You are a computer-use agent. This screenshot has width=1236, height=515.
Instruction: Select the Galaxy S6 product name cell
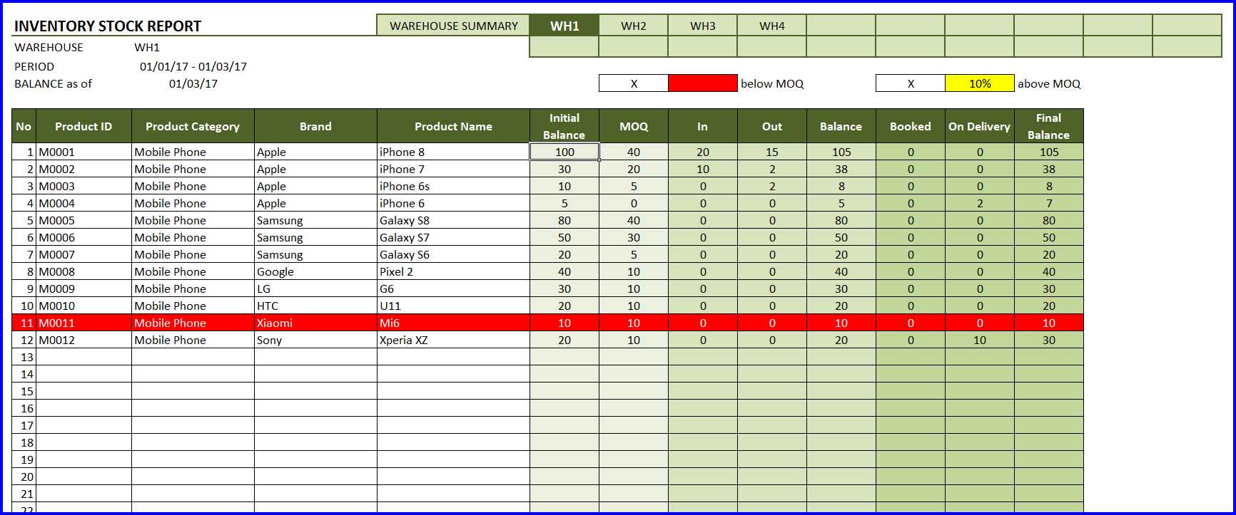[453, 254]
